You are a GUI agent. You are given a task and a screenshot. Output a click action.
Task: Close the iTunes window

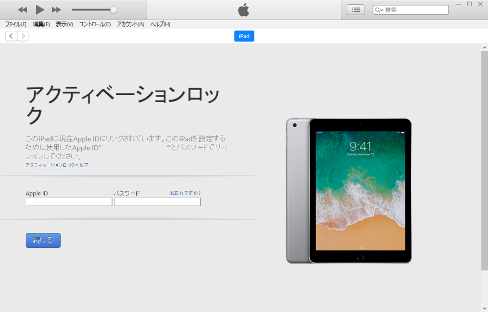click(480, 4)
